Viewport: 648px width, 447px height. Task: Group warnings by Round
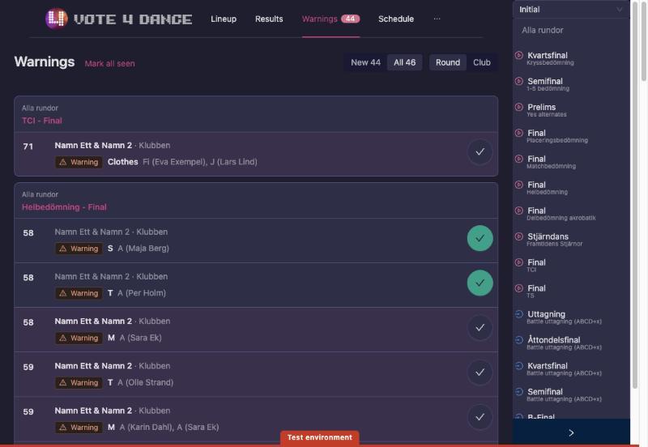(448, 62)
